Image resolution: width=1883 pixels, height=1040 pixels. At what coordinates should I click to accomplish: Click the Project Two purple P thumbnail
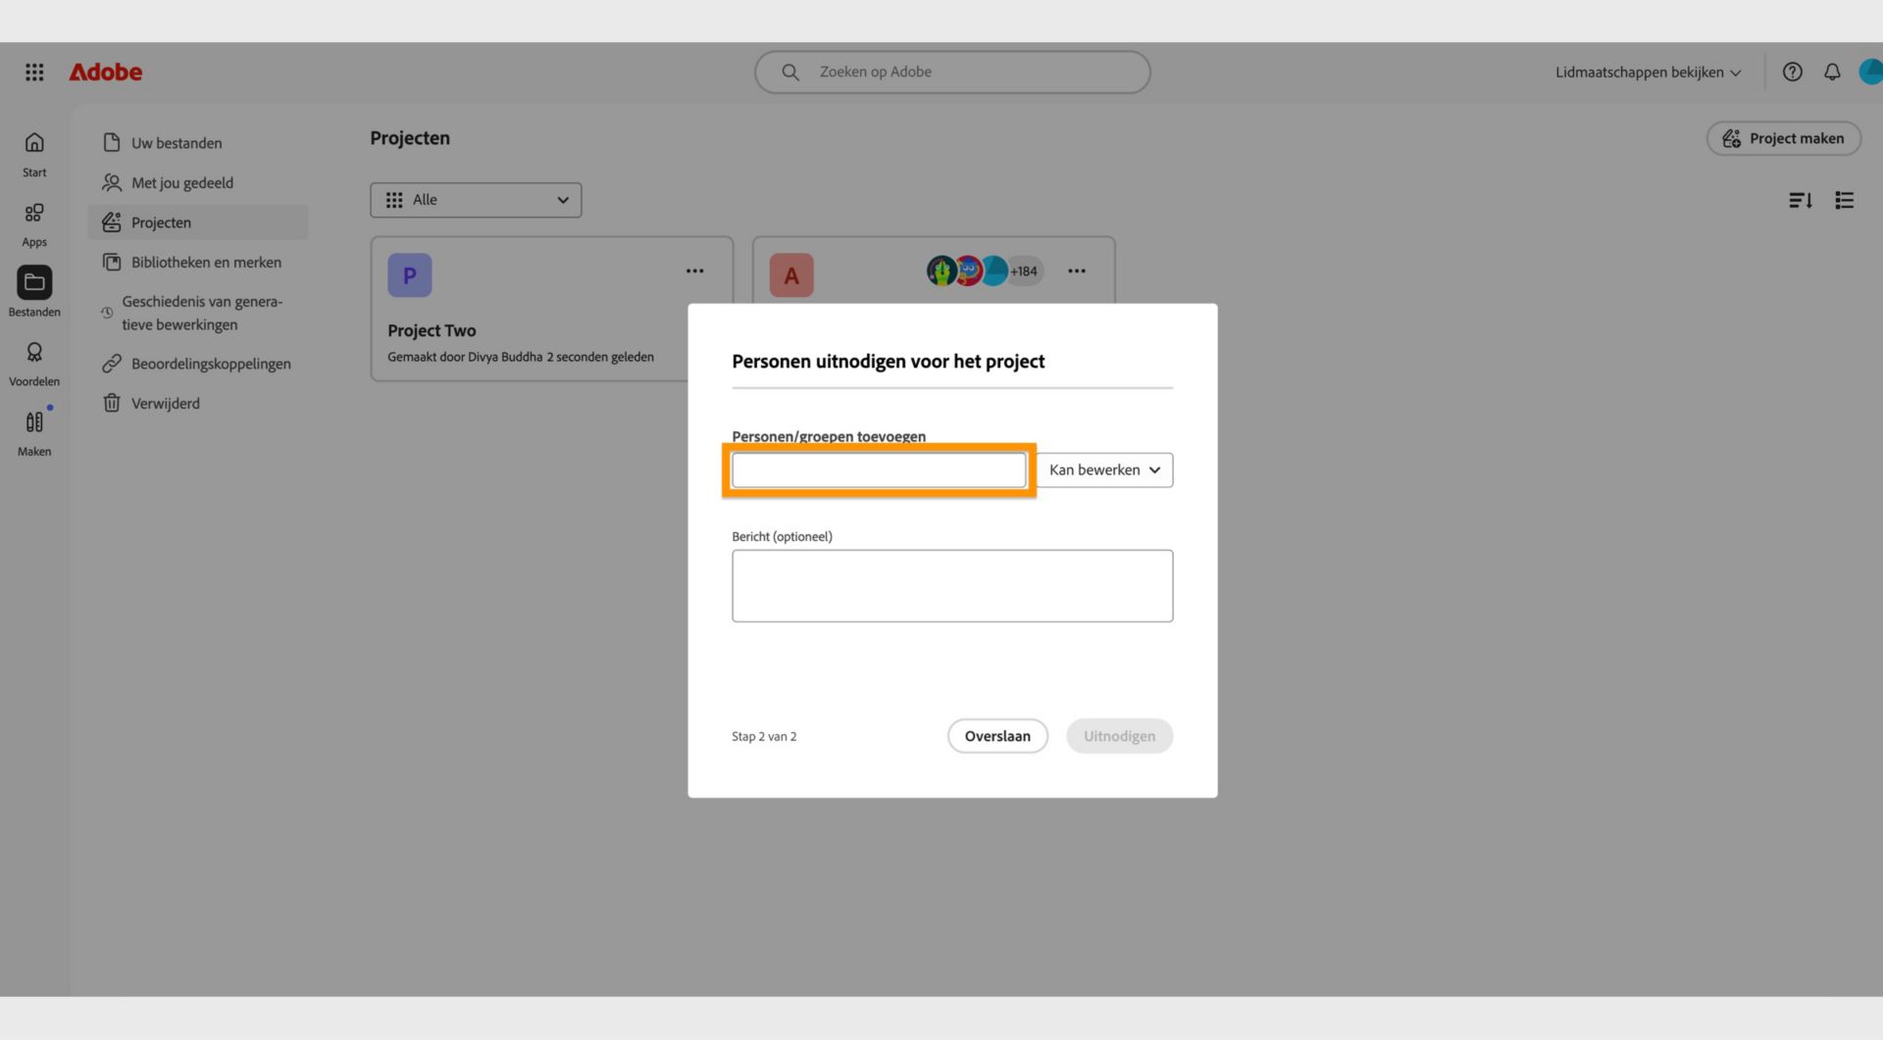[x=410, y=275]
